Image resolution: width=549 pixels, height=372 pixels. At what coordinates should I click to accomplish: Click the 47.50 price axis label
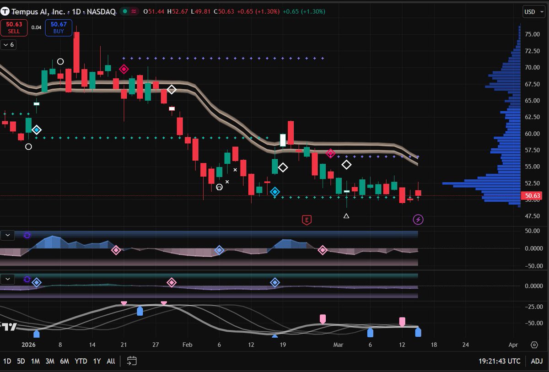(533, 215)
